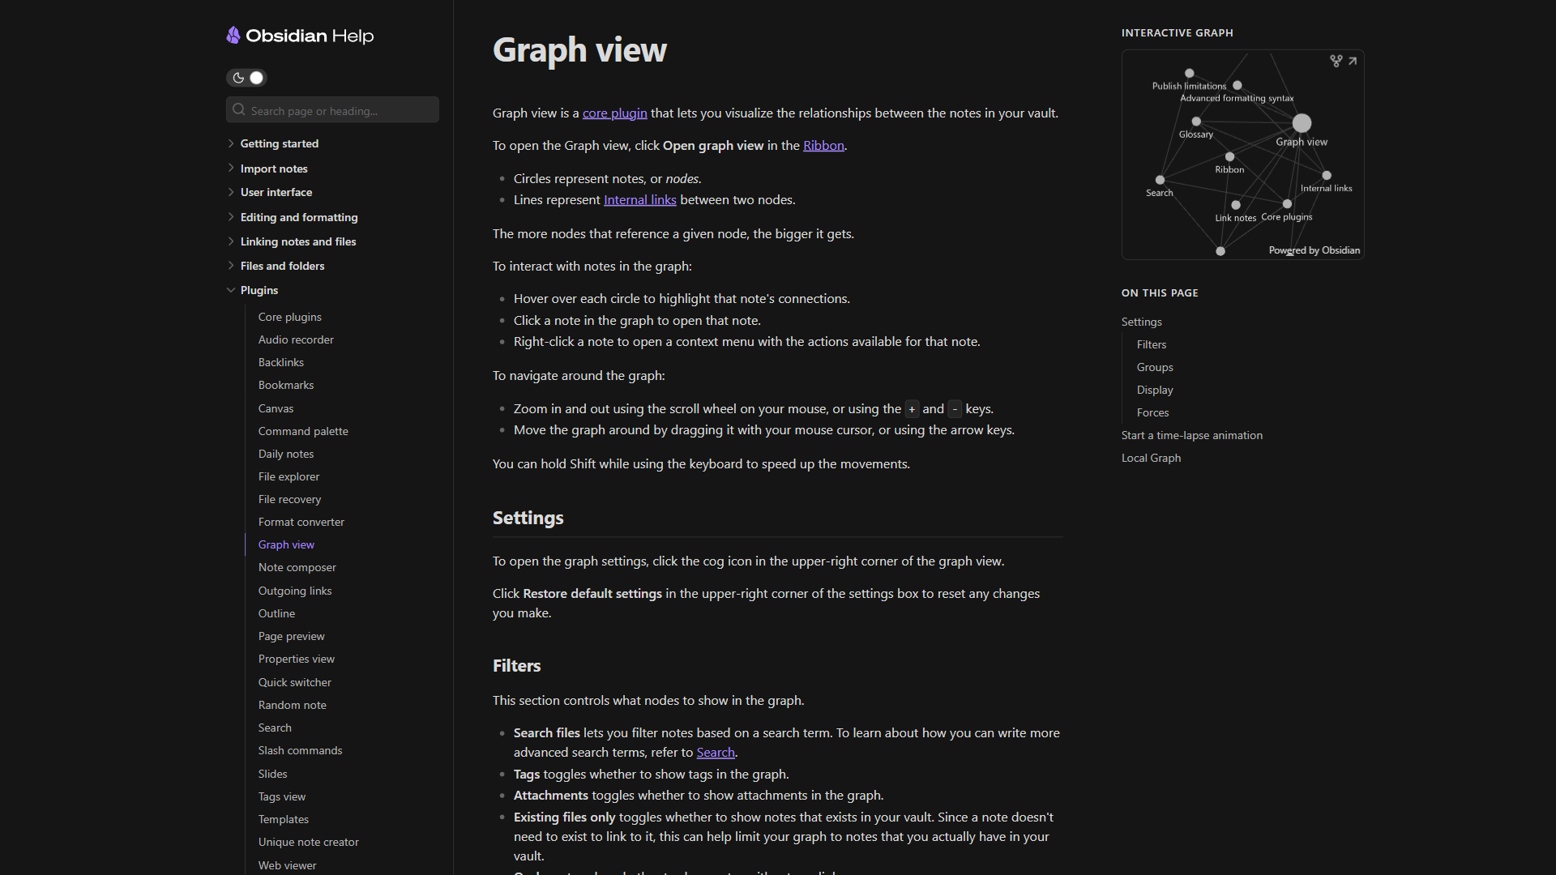Expand Linking notes and files section
Viewport: 1556px width, 875px height.
point(298,241)
